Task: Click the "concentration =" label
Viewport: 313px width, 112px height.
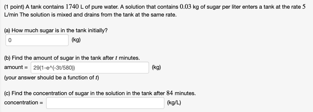Action: pyautogui.click(x=24, y=103)
